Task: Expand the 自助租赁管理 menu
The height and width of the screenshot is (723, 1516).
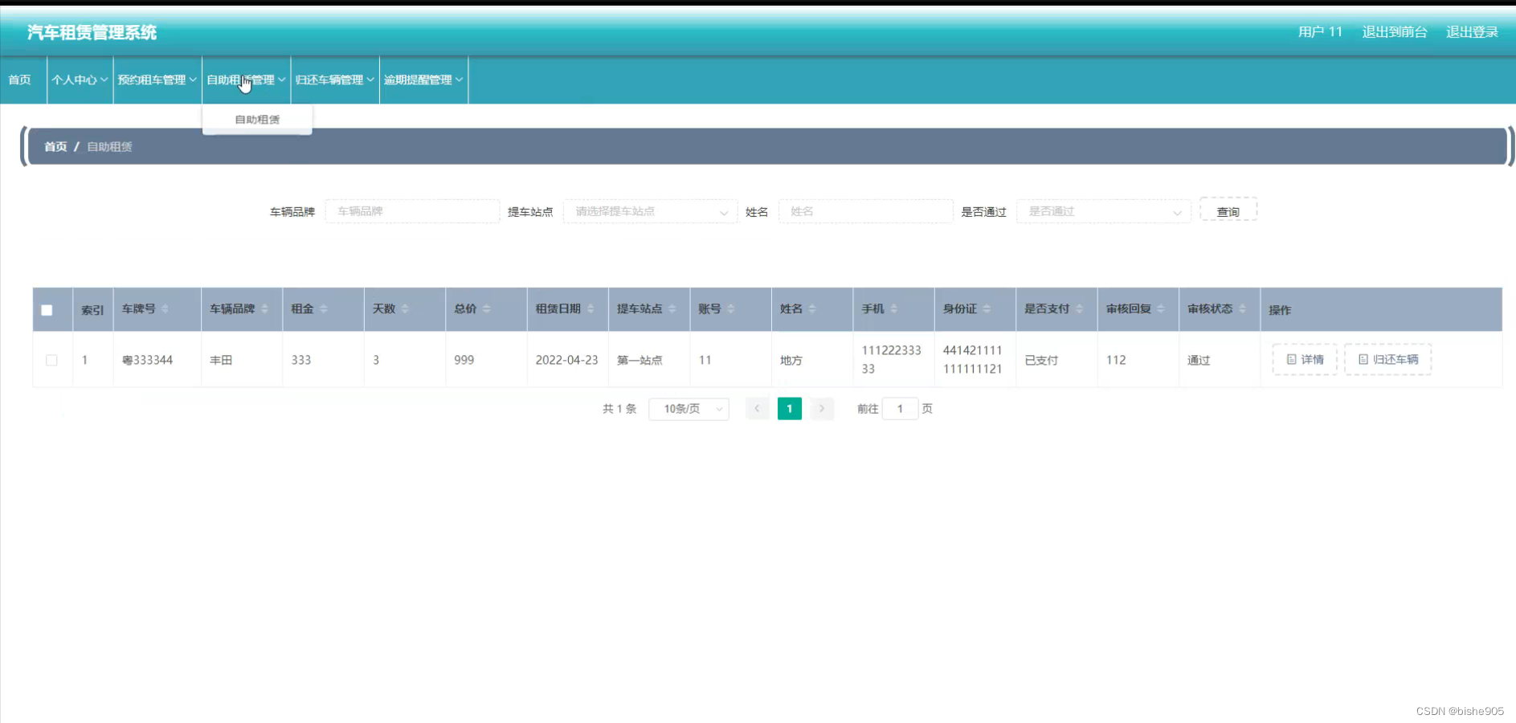Action: tap(246, 80)
